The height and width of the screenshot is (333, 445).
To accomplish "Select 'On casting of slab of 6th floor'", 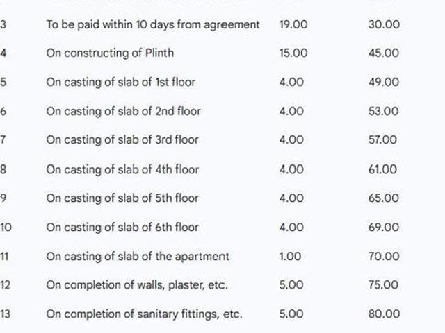I will [122, 227].
